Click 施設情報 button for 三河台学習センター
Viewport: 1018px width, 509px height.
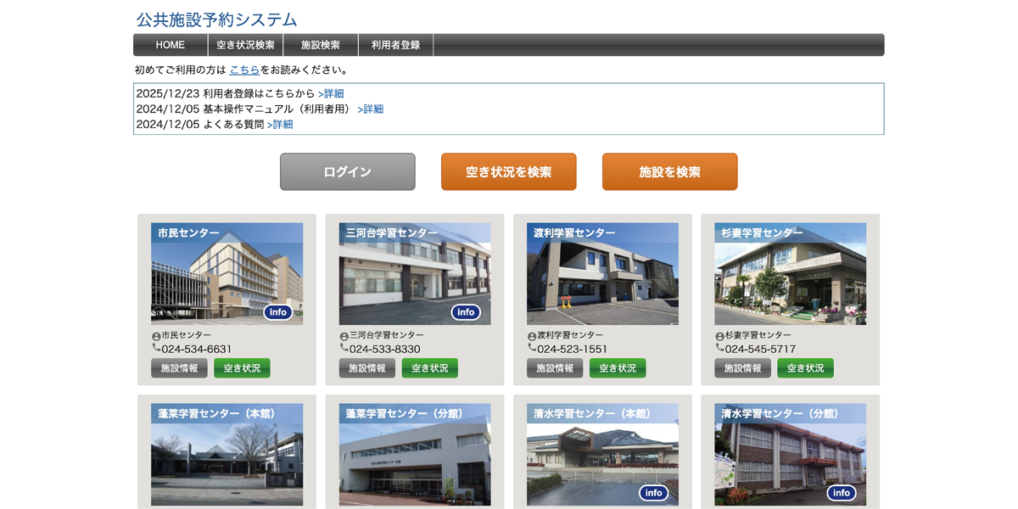tap(367, 368)
